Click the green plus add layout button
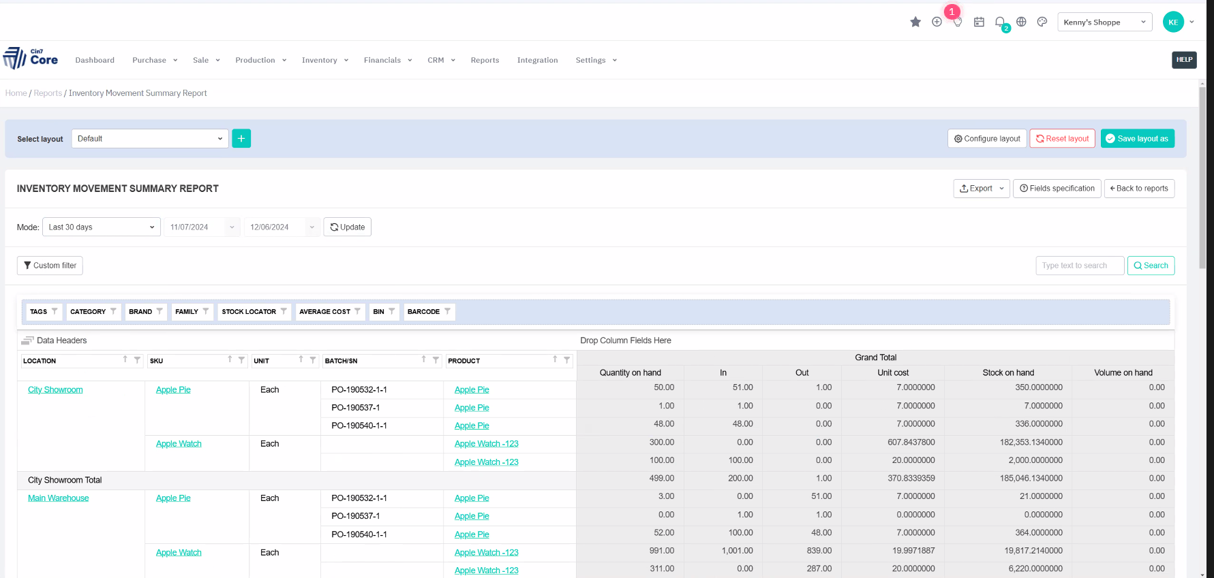 coord(241,138)
